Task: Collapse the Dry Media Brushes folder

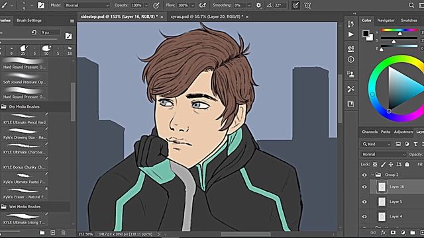Action: click(3, 106)
